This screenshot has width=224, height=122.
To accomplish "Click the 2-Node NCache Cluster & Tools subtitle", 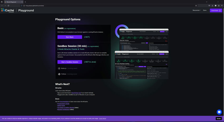I will 71,49.
